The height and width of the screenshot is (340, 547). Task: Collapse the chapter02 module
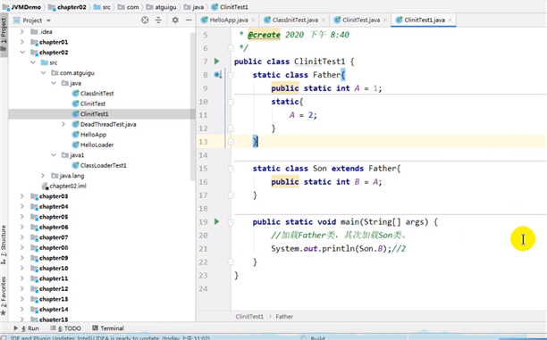[22, 53]
